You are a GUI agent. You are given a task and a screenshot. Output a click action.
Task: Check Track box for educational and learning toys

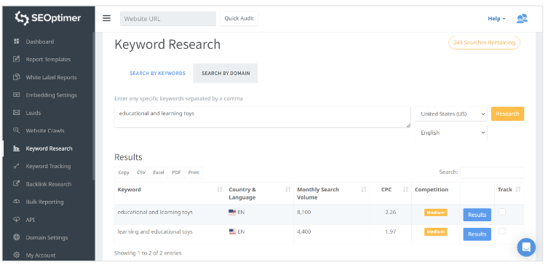pyautogui.click(x=502, y=212)
